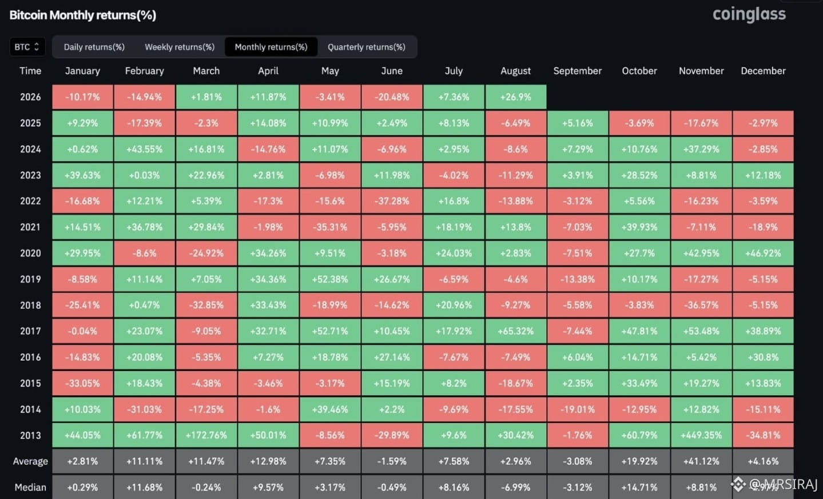Viewport: 823px width, 499px height.
Task: Click the December column header
Action: coord(763,71)
